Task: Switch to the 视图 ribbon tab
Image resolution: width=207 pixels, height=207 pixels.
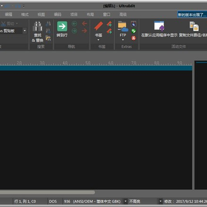Action: 41,14
